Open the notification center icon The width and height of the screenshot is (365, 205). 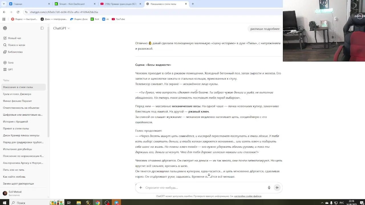(362, 203)
